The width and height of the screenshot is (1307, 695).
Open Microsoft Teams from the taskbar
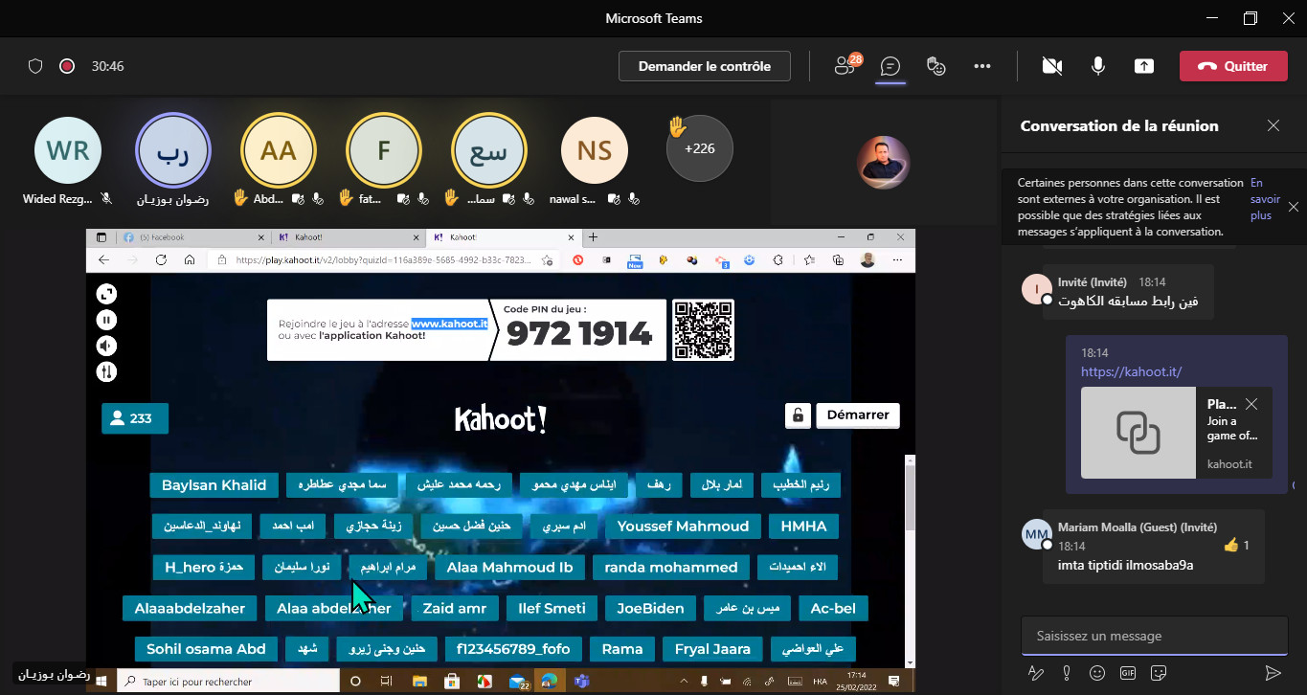pos(580,682)
